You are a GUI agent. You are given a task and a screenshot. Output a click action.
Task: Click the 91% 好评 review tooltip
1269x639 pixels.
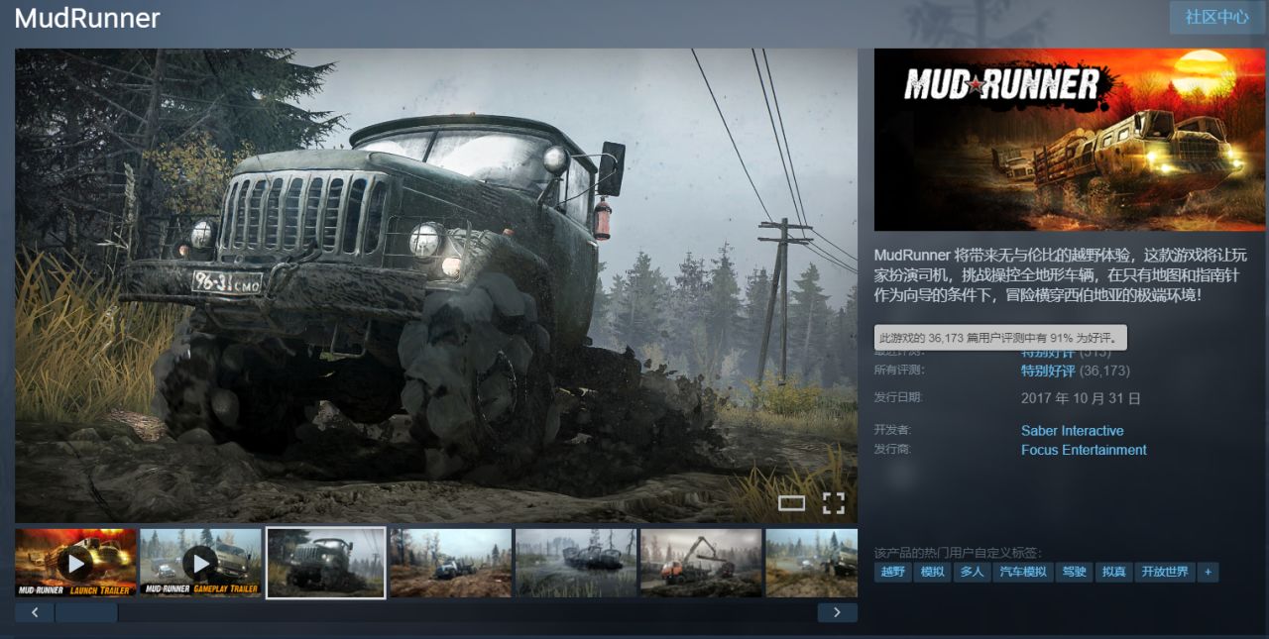(x=1000, y=338)
